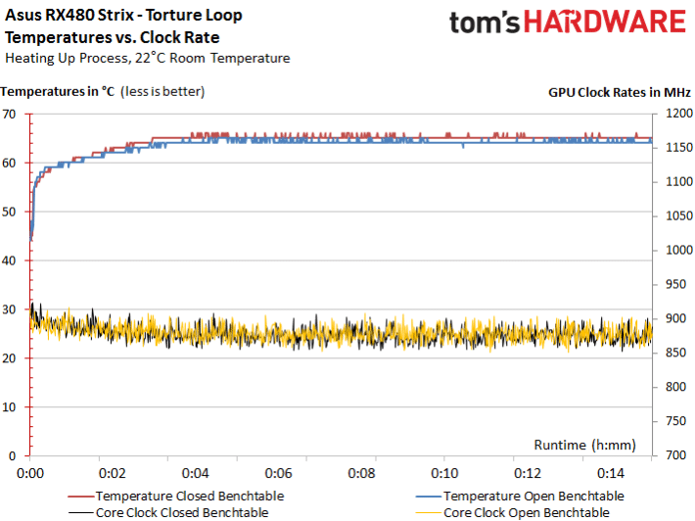Click the 900 value on the clock axis

[x=675, y=318]
